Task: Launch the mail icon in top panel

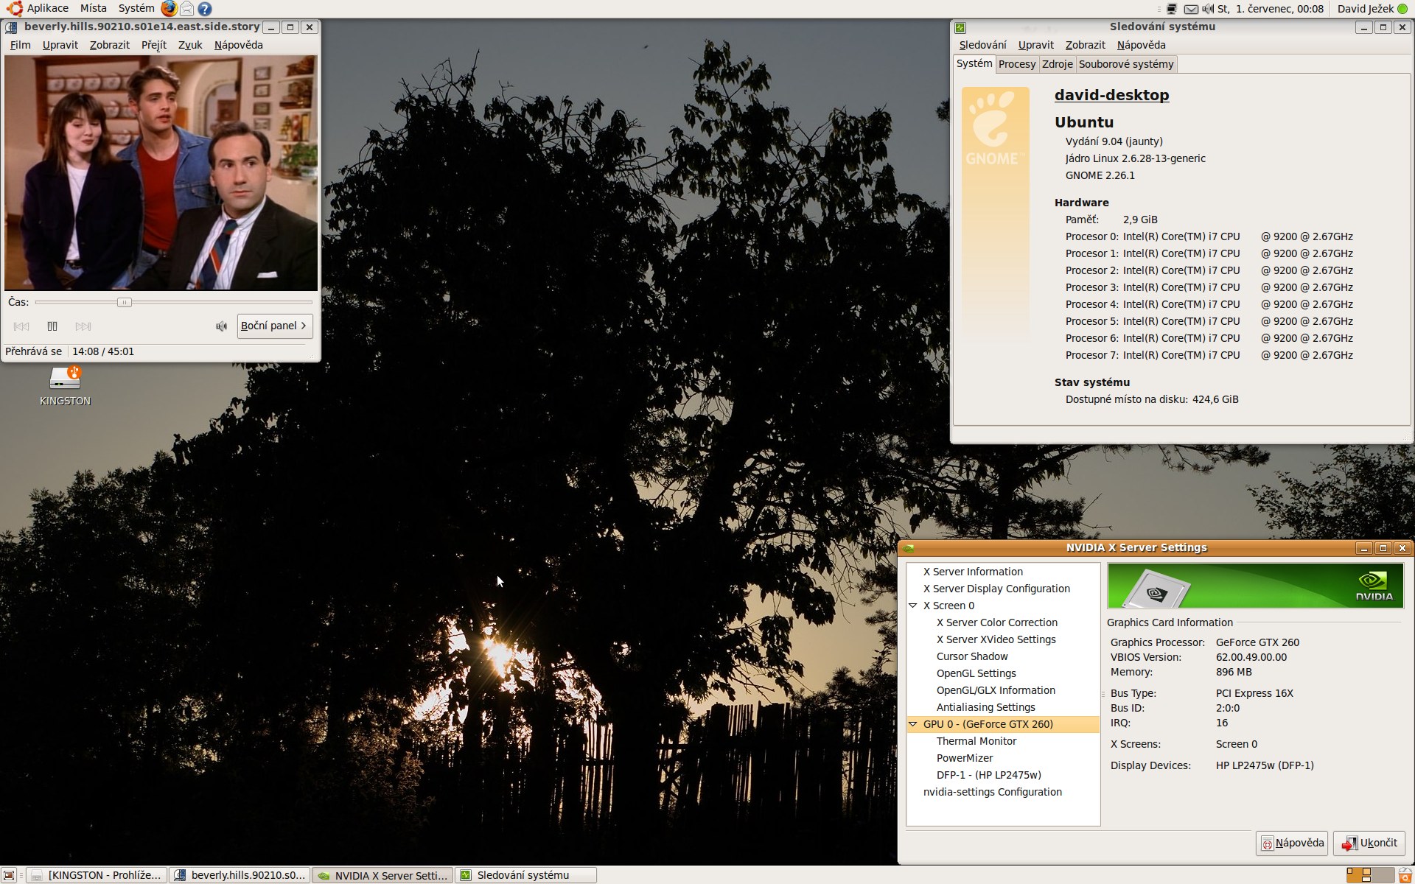Action: [187, 9]
